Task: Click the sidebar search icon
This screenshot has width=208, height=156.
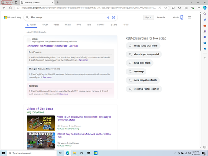Action: 205,14
